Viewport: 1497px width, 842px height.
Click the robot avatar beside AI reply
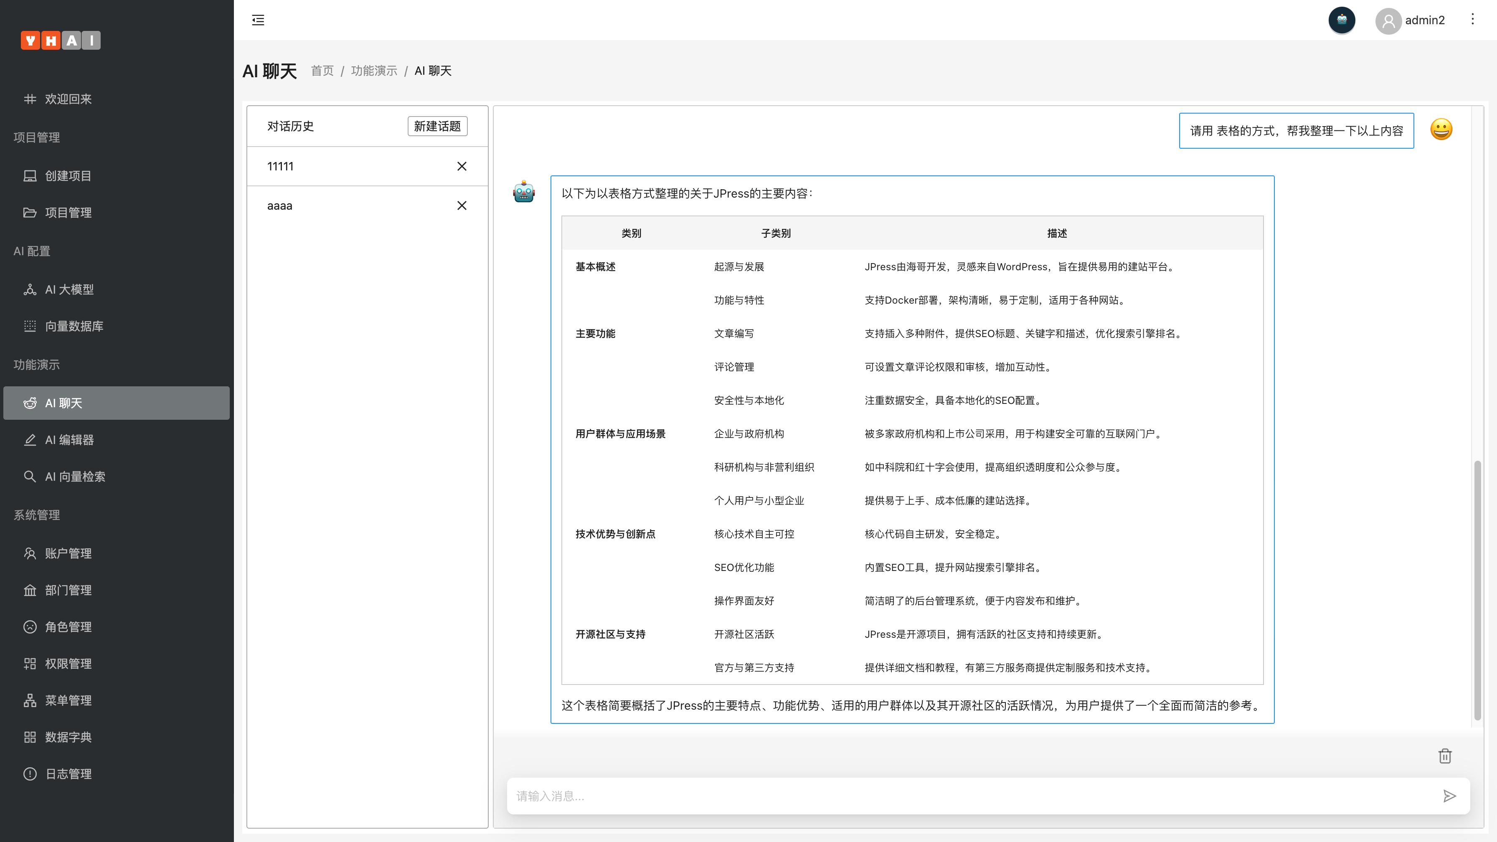click(x=524, y=191)
